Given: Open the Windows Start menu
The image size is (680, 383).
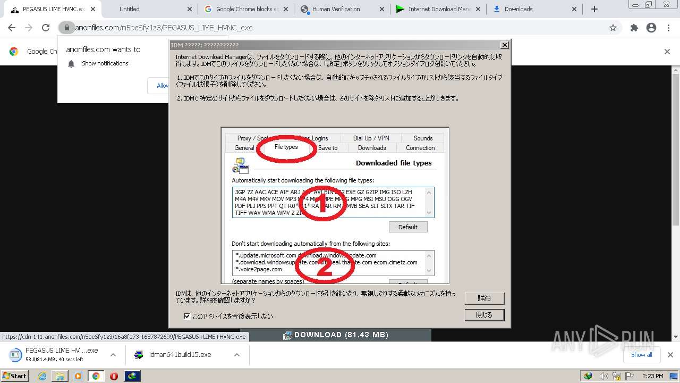Looking at the screenshot, I should tap(14, 376).
